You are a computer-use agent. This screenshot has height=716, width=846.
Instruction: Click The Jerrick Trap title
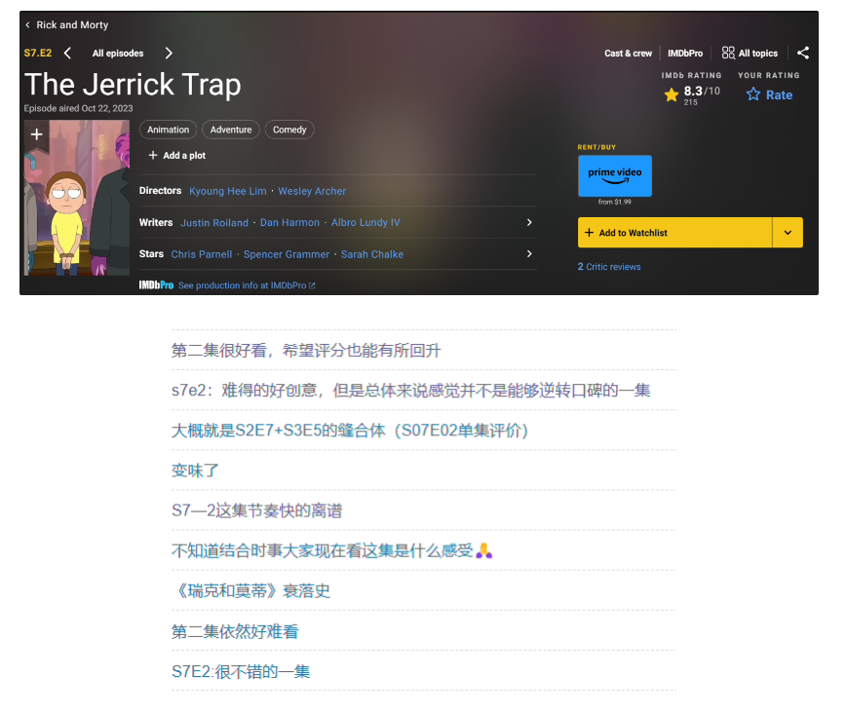coord(133,85)
